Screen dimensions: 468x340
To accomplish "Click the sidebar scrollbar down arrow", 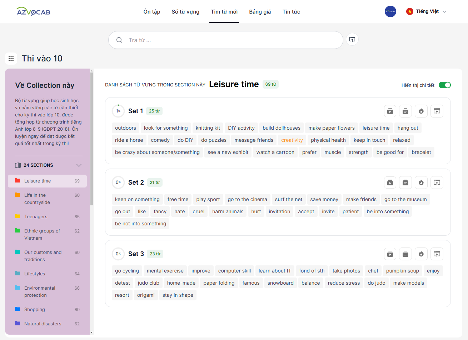I will click(91, 332).
